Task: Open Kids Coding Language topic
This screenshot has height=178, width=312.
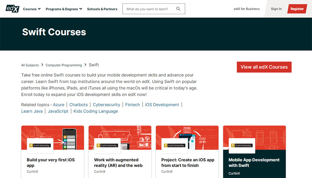Action: tap(96, 111)
